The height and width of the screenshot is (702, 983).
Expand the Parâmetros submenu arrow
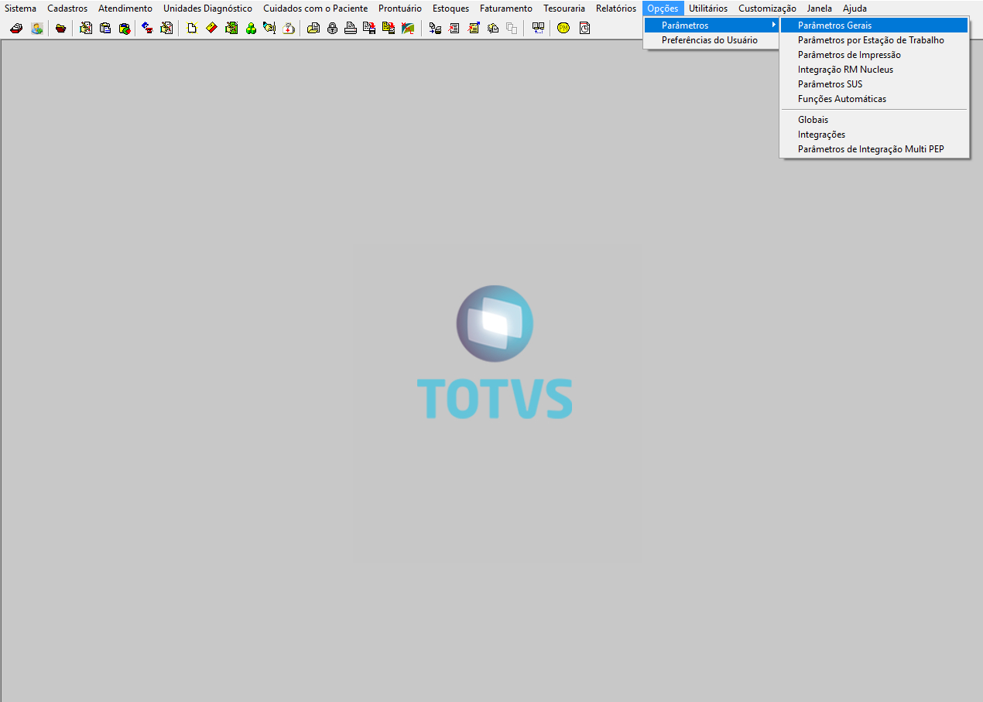(x=772, y=26)
